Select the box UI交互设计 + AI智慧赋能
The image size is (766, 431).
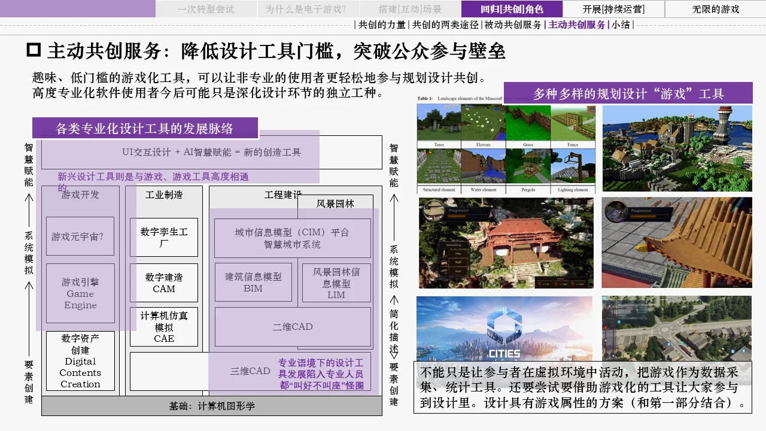tap(212, 152)
